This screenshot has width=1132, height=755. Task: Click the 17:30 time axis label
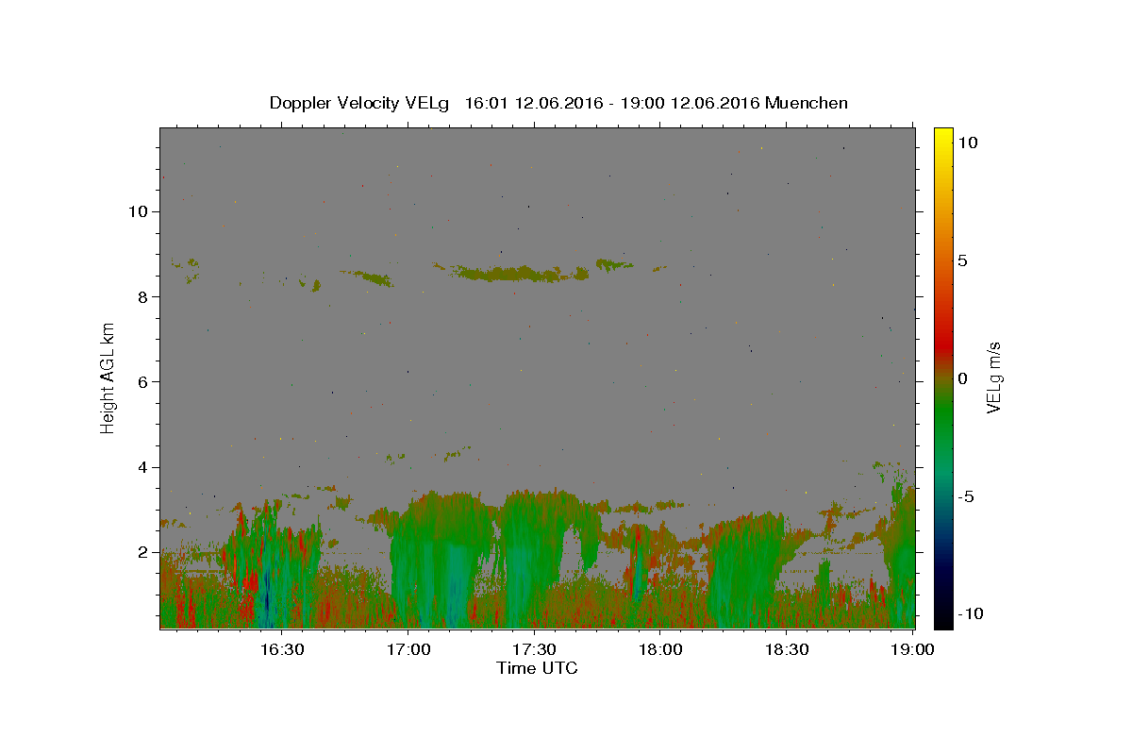533,649
